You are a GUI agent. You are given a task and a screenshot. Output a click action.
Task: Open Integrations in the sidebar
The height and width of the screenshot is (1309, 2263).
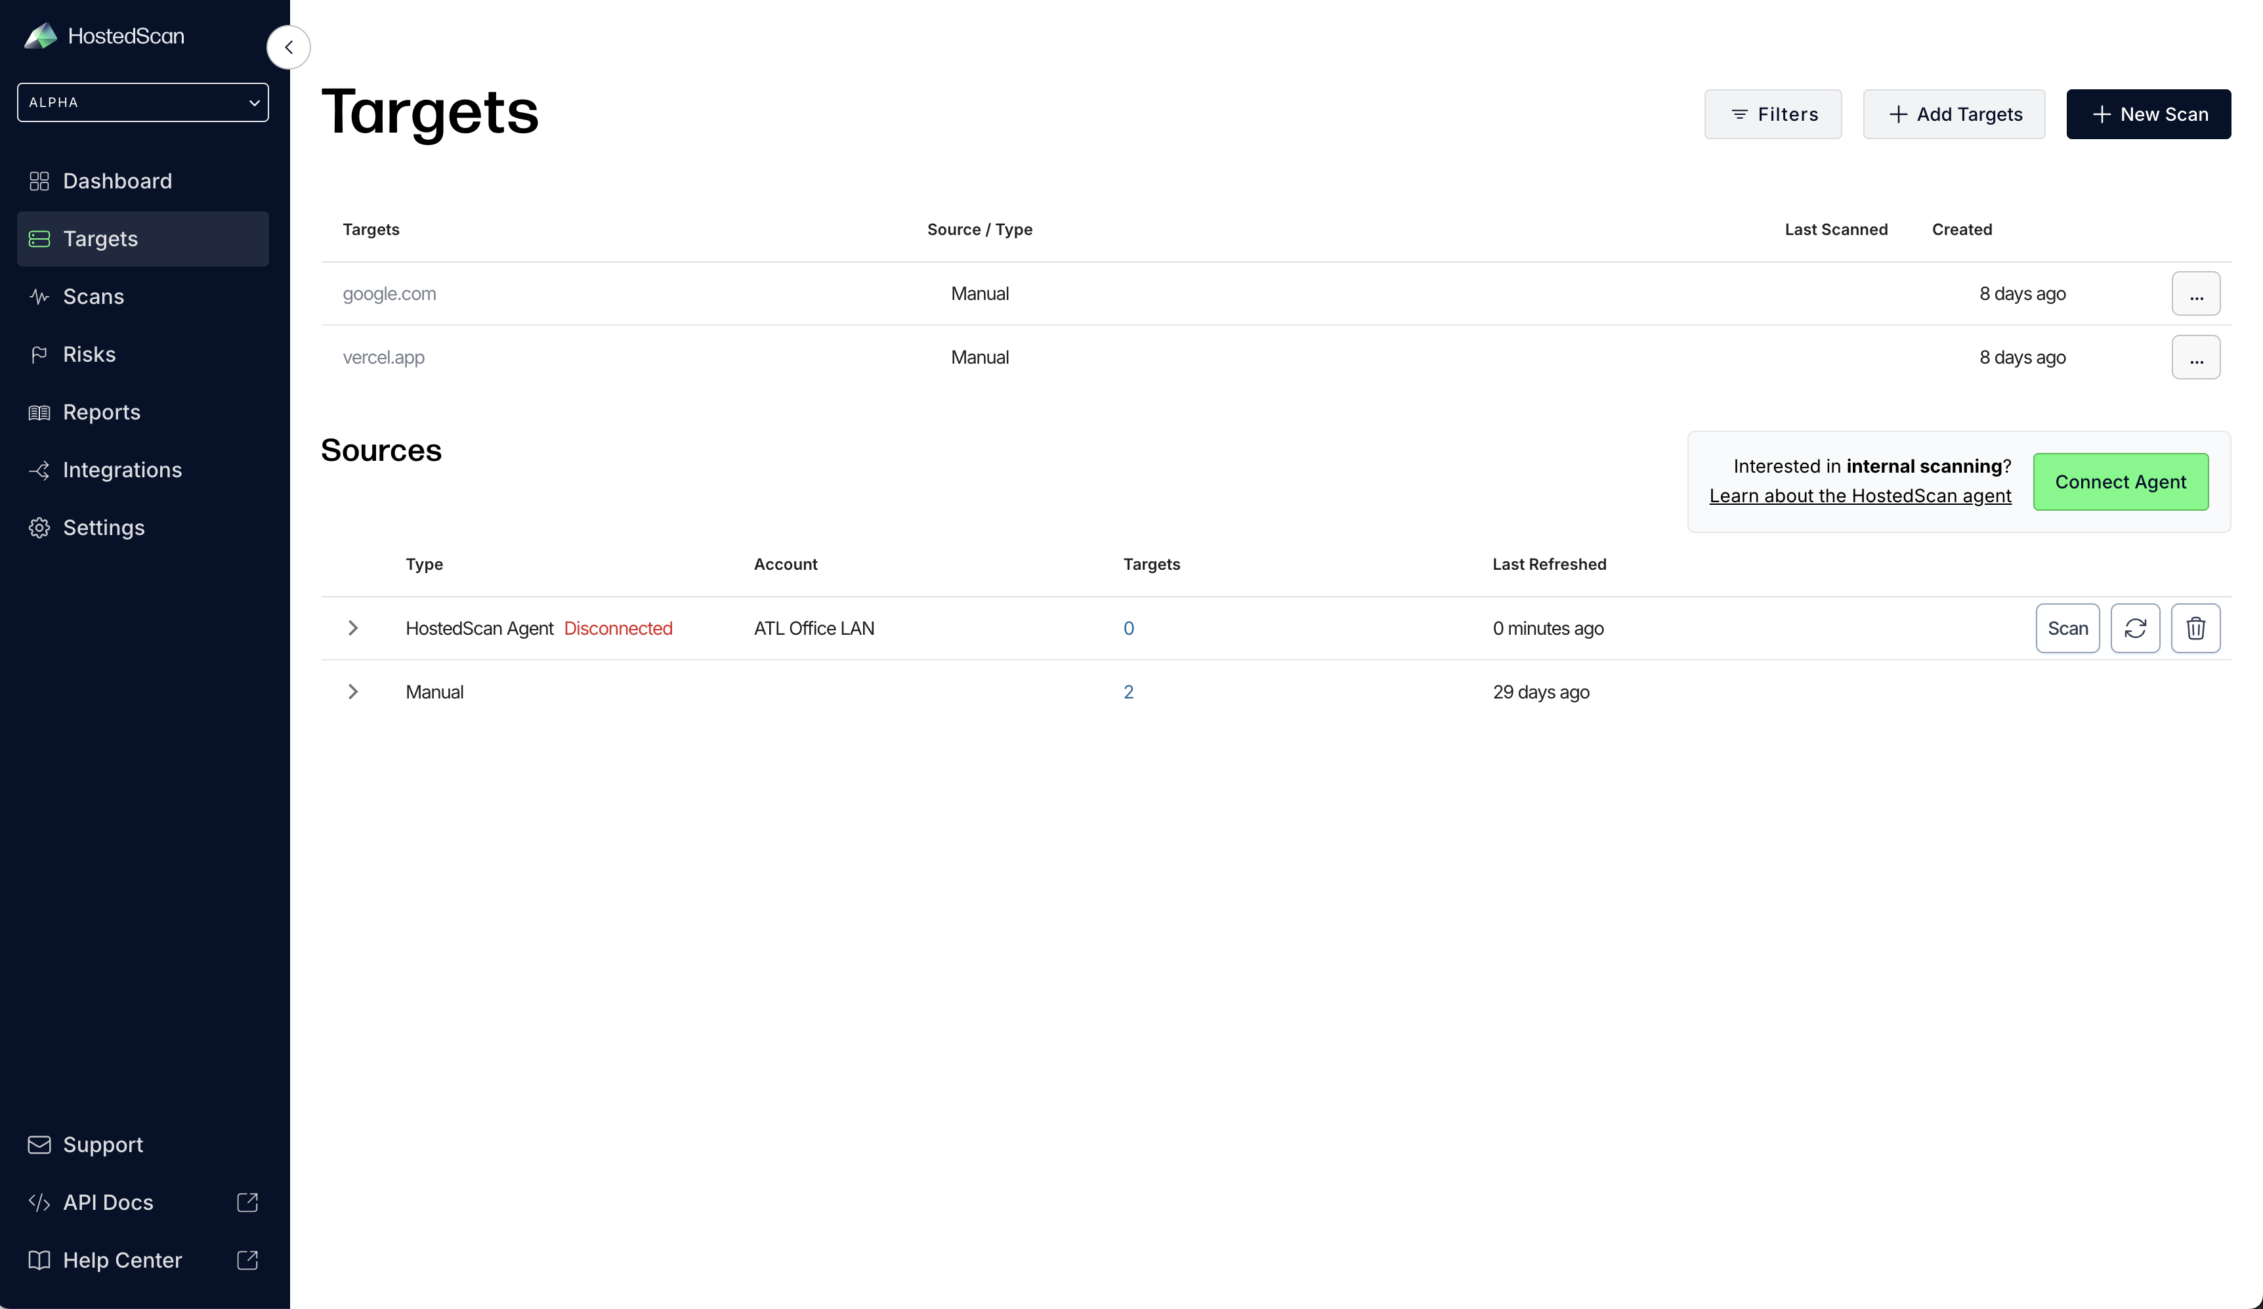point(143,470)
